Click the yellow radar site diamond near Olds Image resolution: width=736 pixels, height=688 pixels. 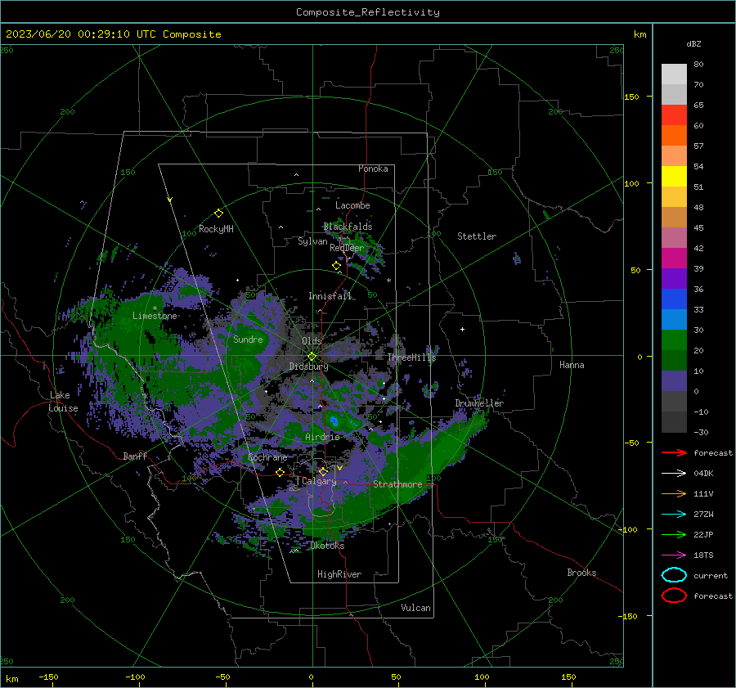[x=312, y=357]
